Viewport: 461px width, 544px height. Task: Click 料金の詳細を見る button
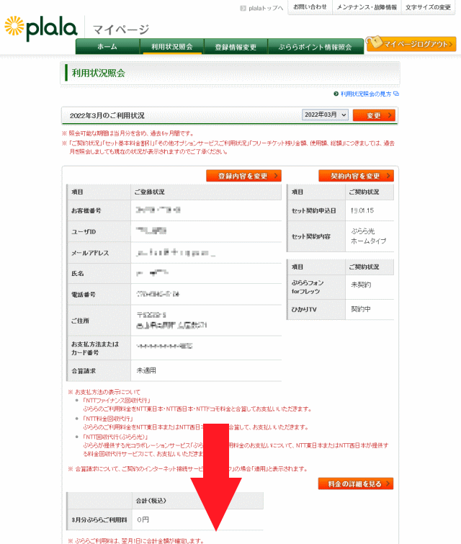[356, 483]
